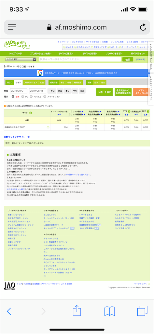Click the 一昨日 period button
Image resolution: width=154 pixels, height=334 pixels.
tap(52, 91)
